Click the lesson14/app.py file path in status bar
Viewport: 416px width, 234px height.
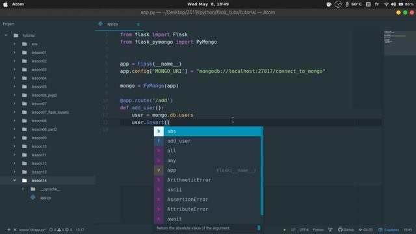pos(32,229)
